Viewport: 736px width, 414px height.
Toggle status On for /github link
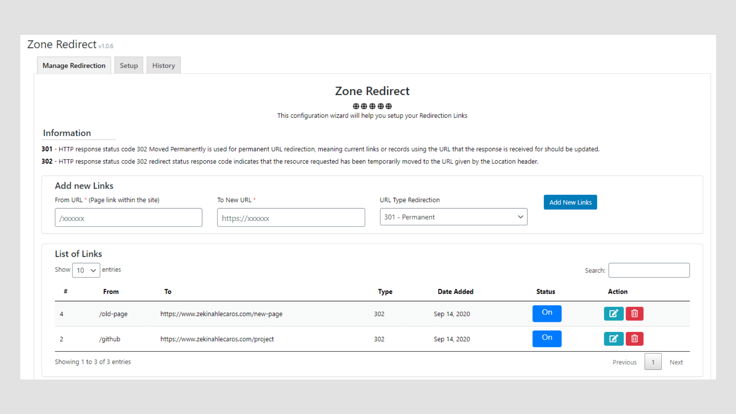pos(547,338)
